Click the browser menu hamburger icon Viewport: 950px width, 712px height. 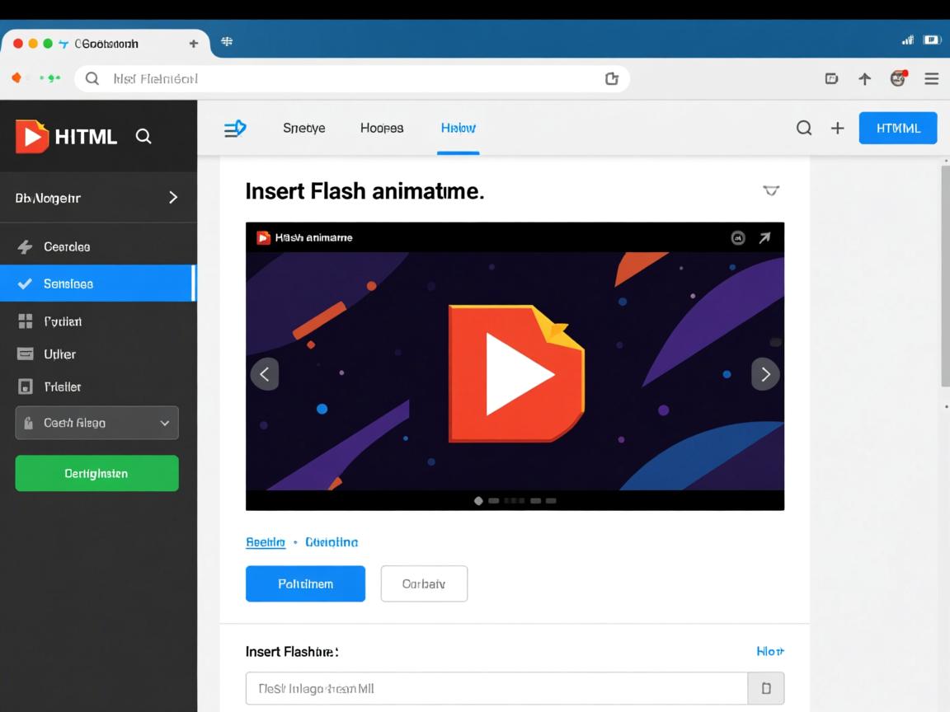[931, 79]
